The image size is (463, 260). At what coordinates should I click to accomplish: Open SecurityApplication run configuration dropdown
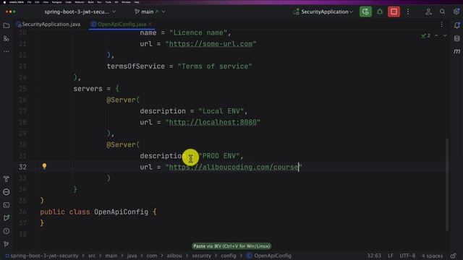tap(323, 12)
